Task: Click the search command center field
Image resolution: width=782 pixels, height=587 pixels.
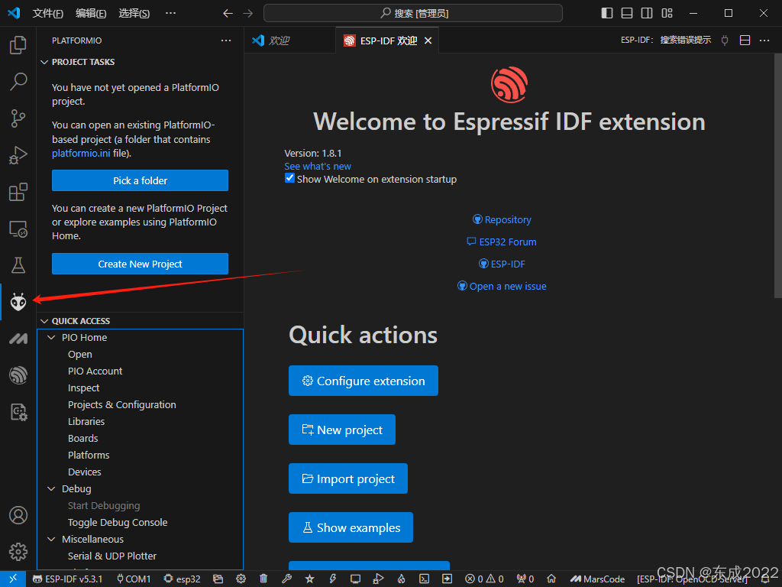Action: coord(413,13)
